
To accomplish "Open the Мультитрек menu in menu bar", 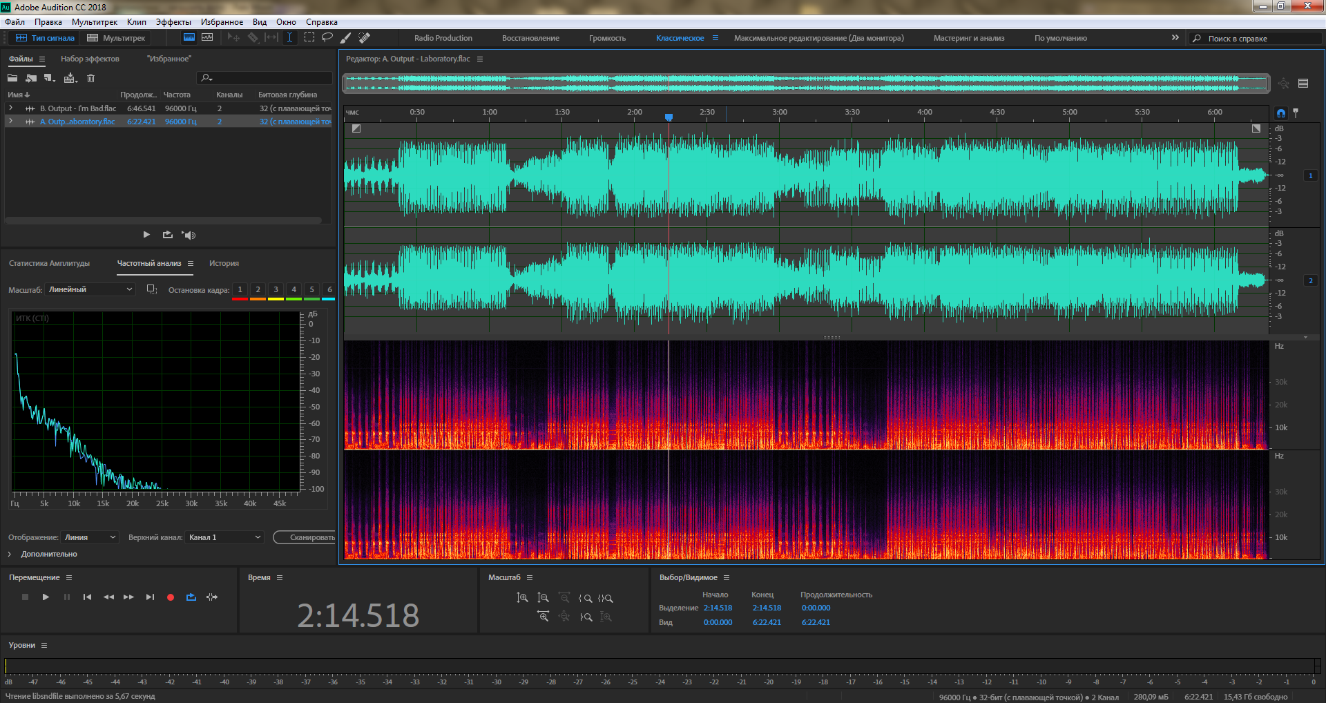I will pos(95,22).
